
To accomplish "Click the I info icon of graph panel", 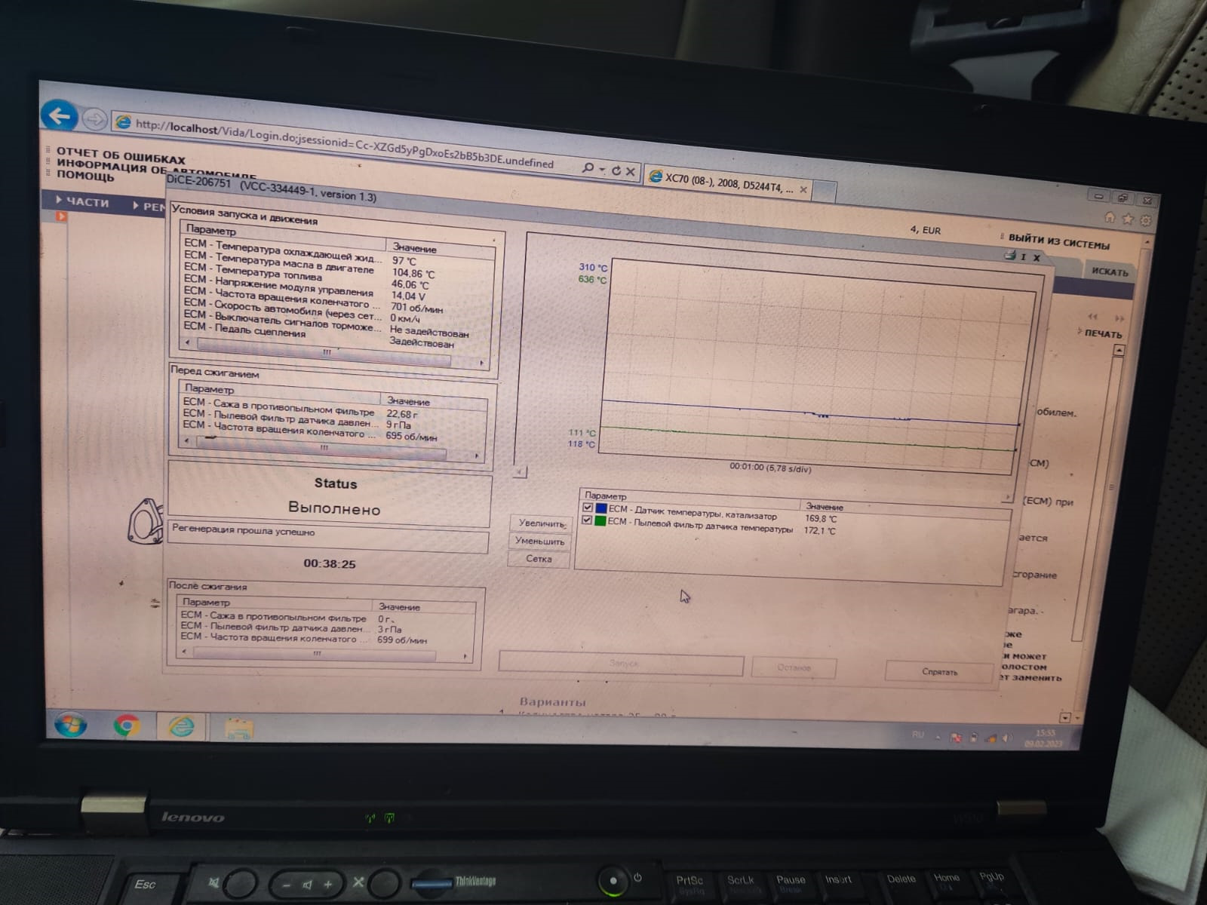I will 1023,256.
